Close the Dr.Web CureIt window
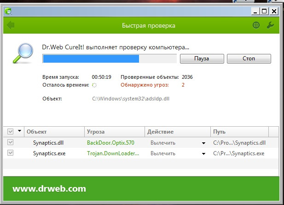 (x=274, y=11)
